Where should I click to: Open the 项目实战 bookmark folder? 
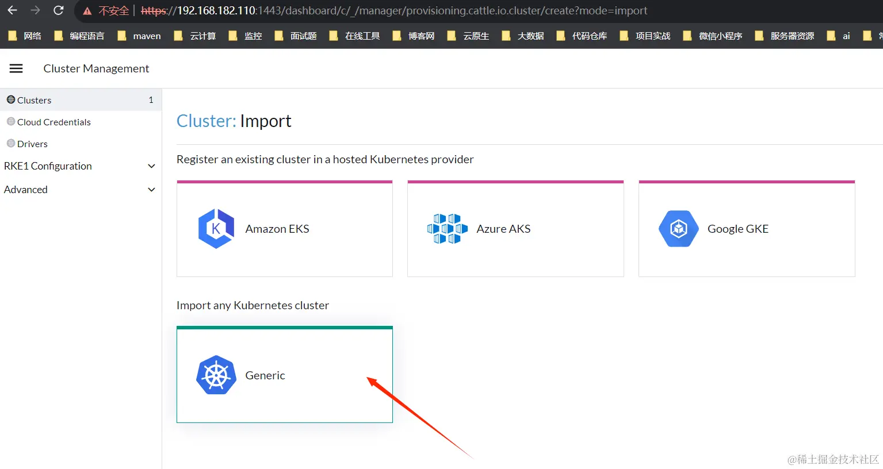pyautogui.click(x=645, y=36)
